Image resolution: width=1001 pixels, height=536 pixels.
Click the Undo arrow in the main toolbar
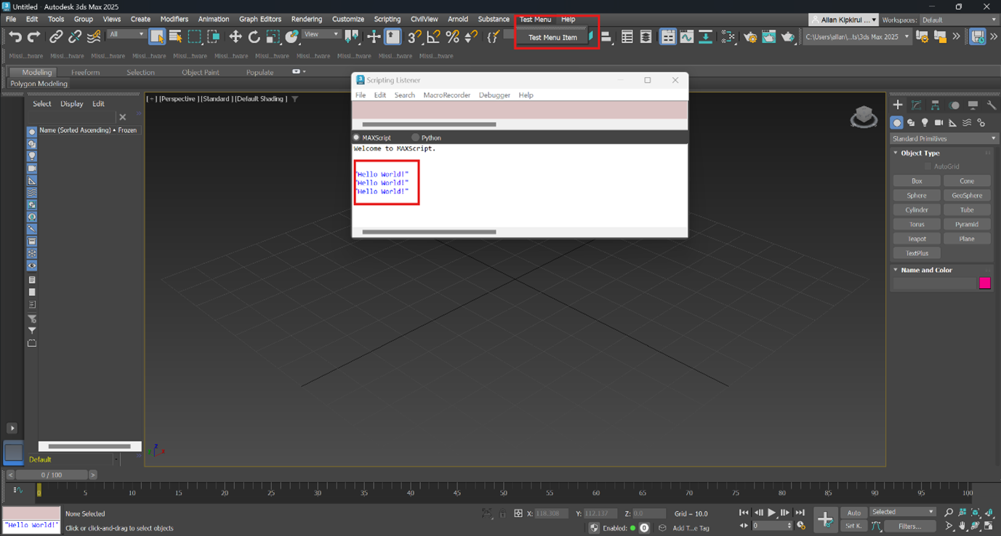[x=15, y=36]
